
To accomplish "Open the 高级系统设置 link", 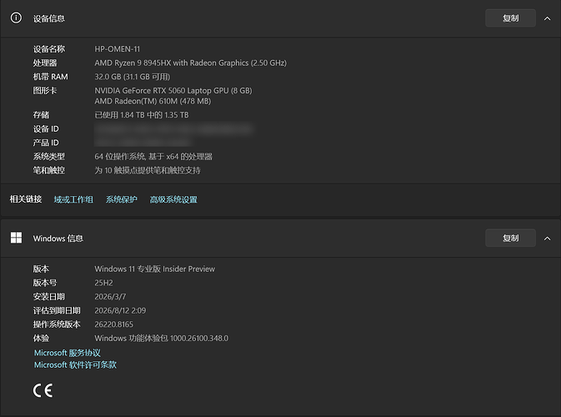I will [173, 199].
